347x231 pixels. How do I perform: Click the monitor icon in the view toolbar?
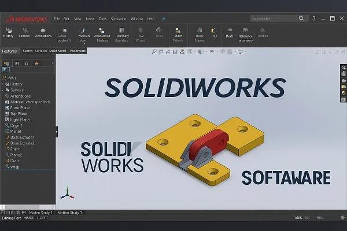[x=240, y=52]
